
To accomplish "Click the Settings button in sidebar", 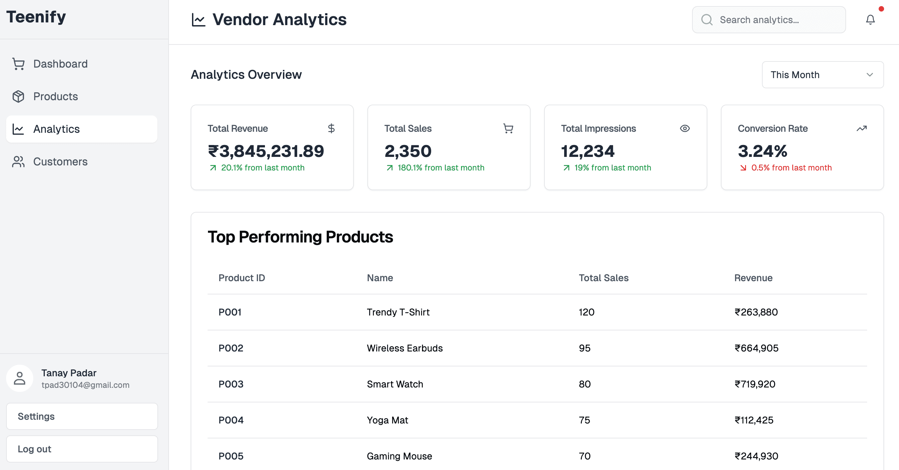I will [x=82, y=416].
